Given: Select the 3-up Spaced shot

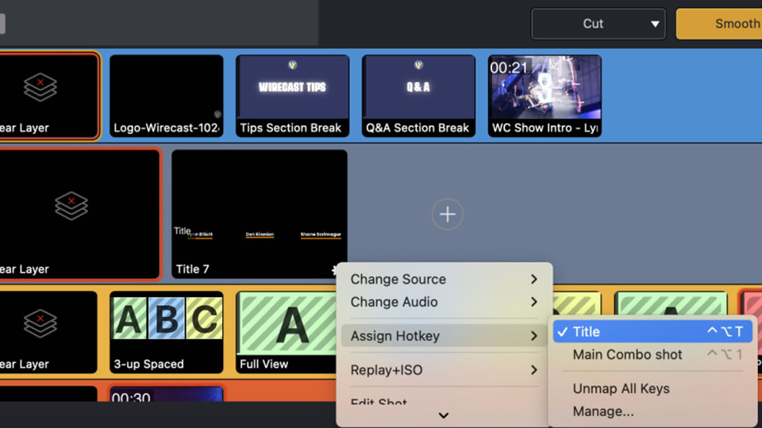Looking at the screenshot, I should pos(167,332).
